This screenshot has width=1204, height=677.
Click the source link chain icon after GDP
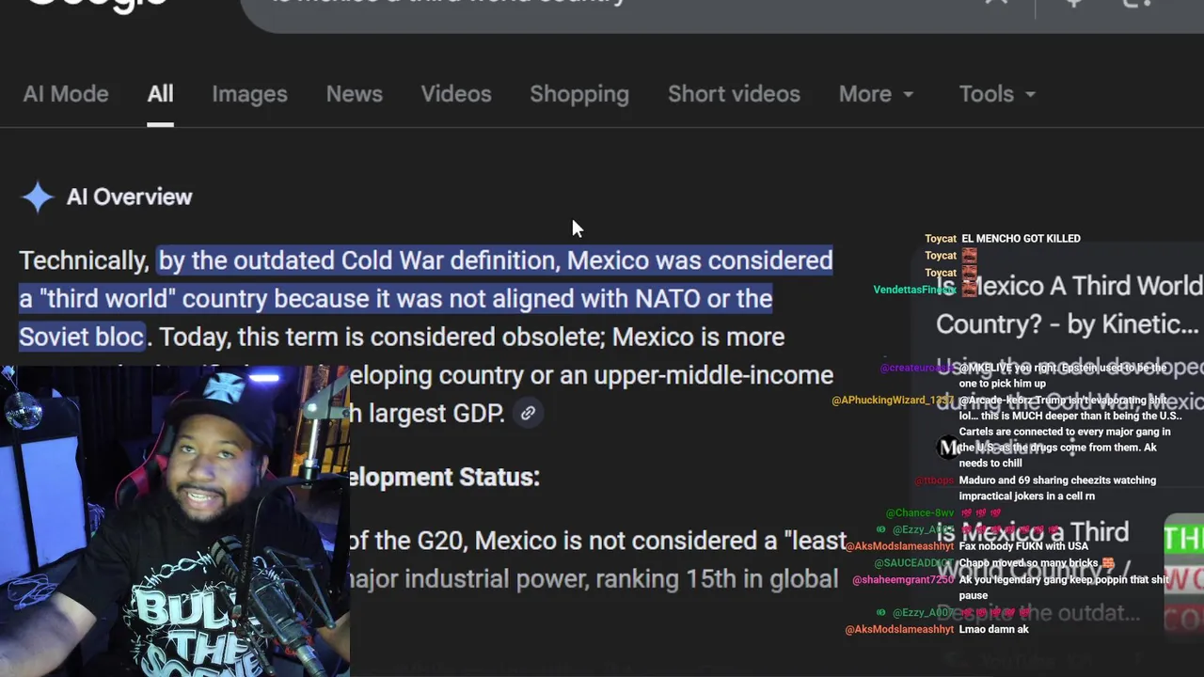[528, 413]
